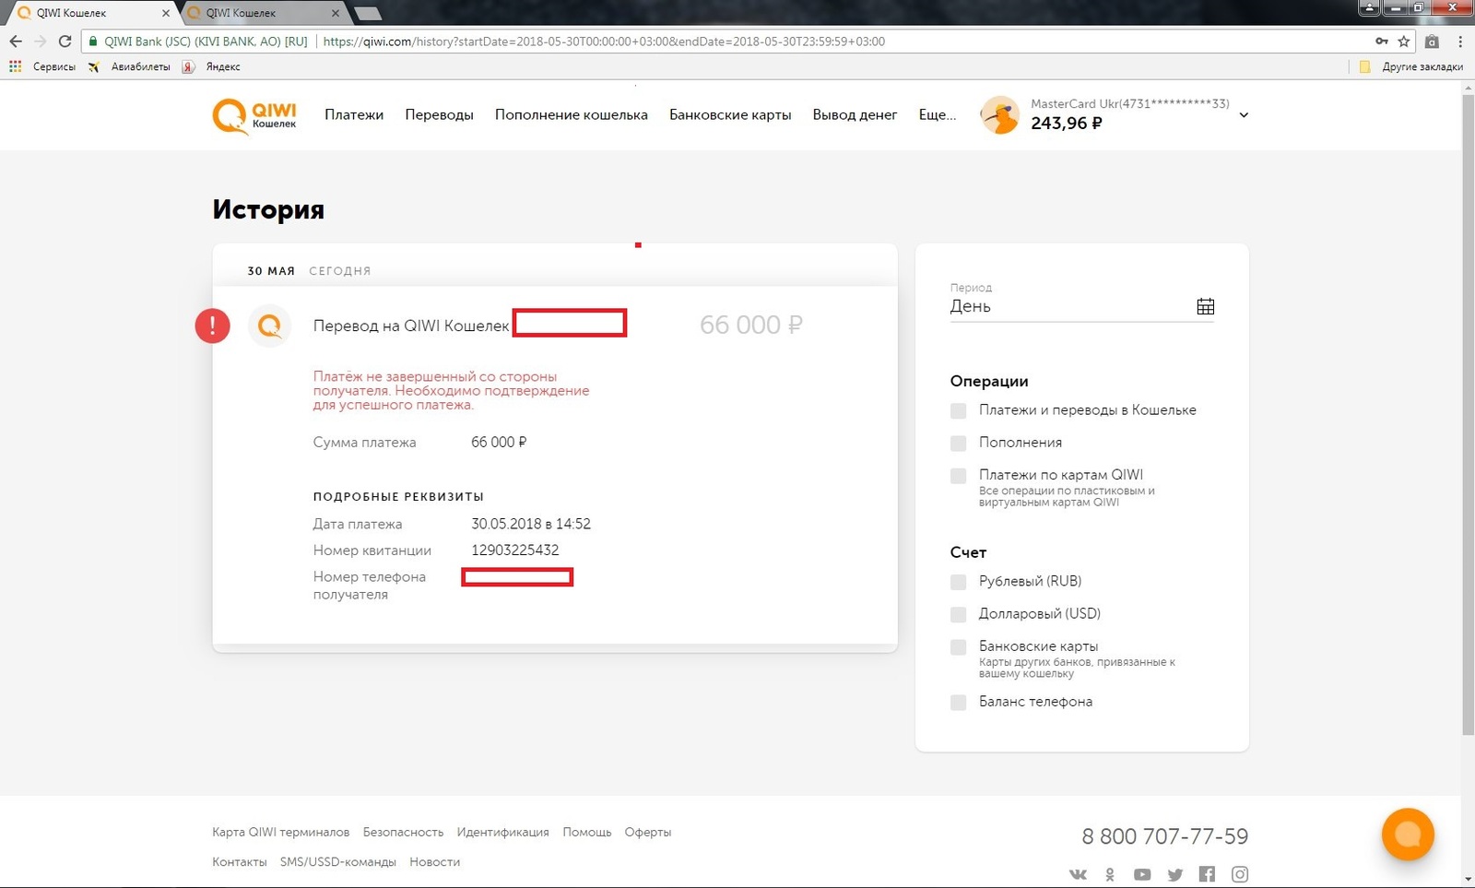Open the Оферты footer link
Screen dimensions: 1475x888
point(648,832)
